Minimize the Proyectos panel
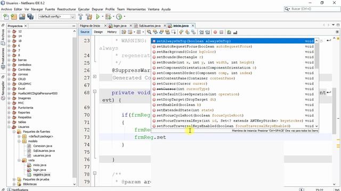This screenshot has height=191, width=341. click(x=74, y=26)
